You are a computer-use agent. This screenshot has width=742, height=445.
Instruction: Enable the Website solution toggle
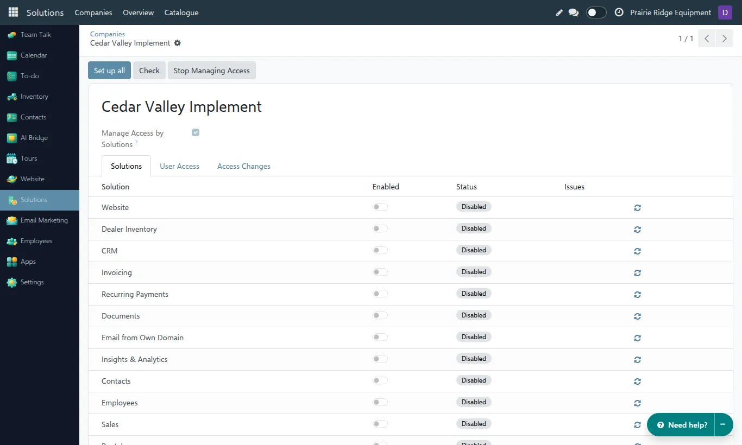coord(380,207)
